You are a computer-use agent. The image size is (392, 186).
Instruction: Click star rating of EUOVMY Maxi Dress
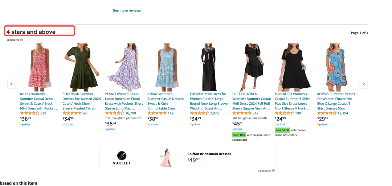pyautogui.click(x=199, y=113)
